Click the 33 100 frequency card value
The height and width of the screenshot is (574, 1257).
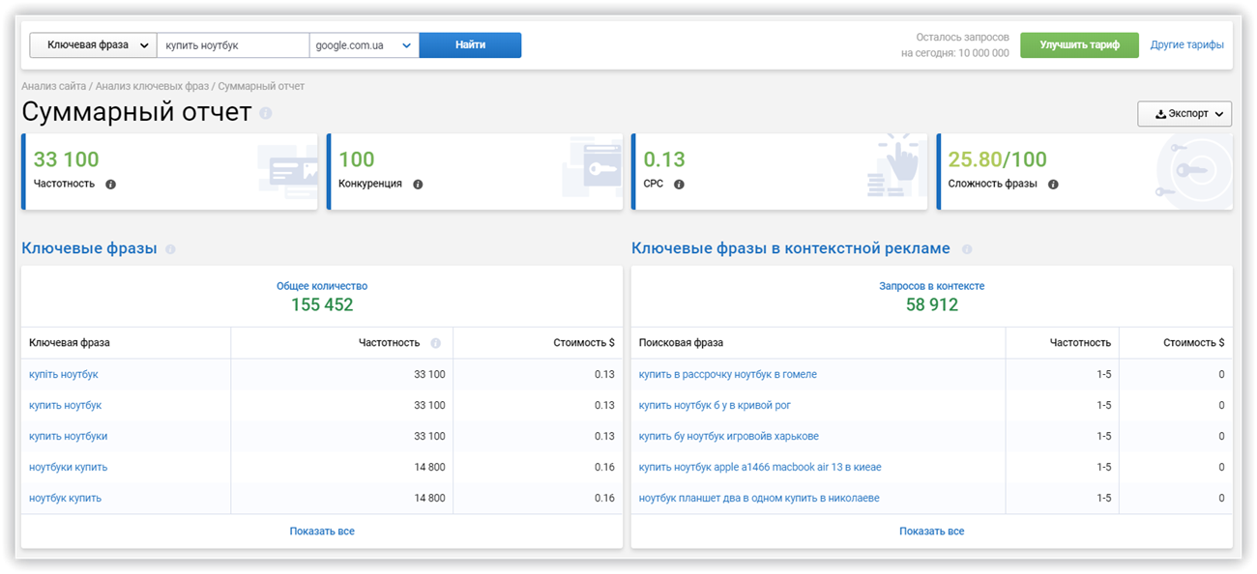tap(66, 159)
